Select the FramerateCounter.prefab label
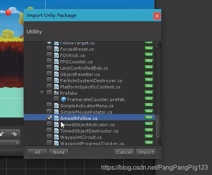 coord(96,99)
